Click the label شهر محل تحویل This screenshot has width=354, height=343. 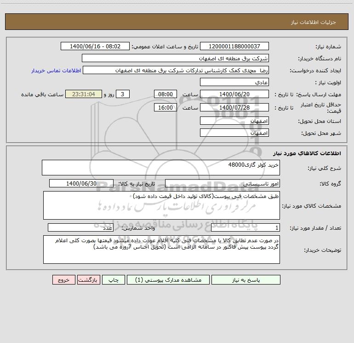pyautogui.click(x=321, y=133)
